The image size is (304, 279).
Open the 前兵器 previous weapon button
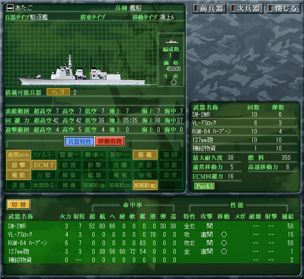click(x=209, y=8)
